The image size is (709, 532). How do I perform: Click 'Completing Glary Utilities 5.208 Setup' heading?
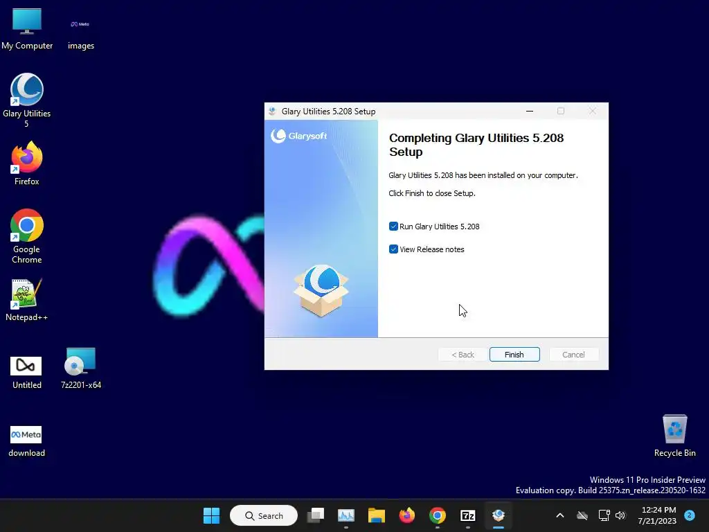(476, 145)
